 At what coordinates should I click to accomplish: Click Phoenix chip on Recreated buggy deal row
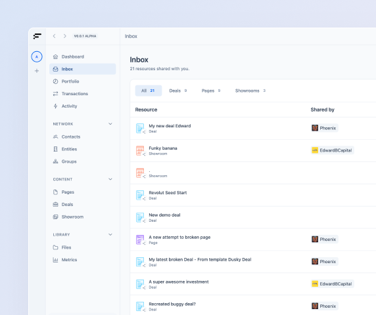coord(325,306)
